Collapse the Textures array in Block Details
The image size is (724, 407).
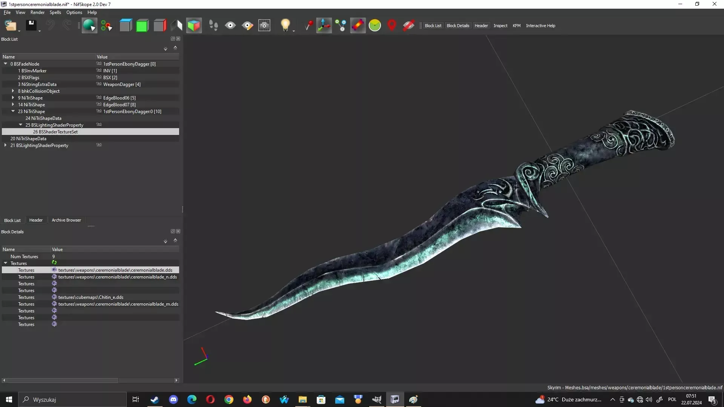6,263
